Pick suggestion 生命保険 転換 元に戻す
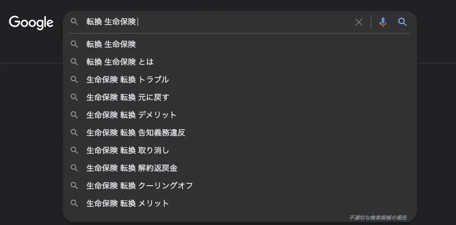 [127, 97]
